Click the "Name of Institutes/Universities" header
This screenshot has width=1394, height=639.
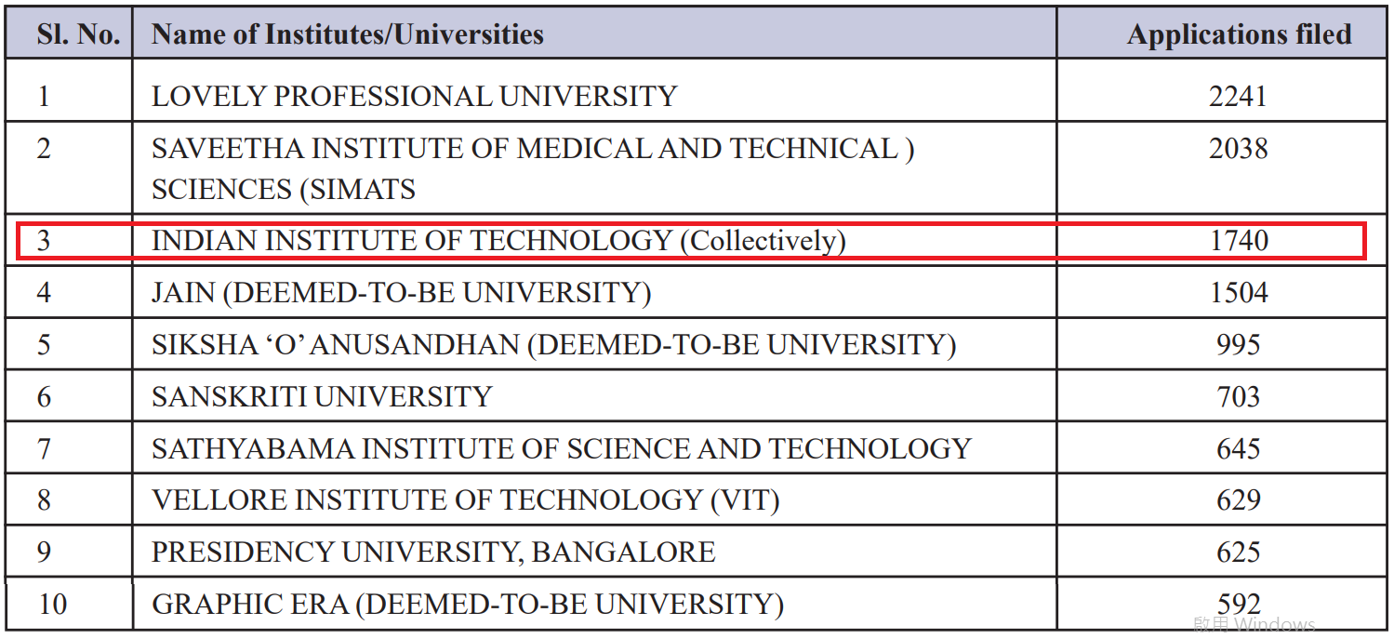pyautogui.click(x=347, y=35)
